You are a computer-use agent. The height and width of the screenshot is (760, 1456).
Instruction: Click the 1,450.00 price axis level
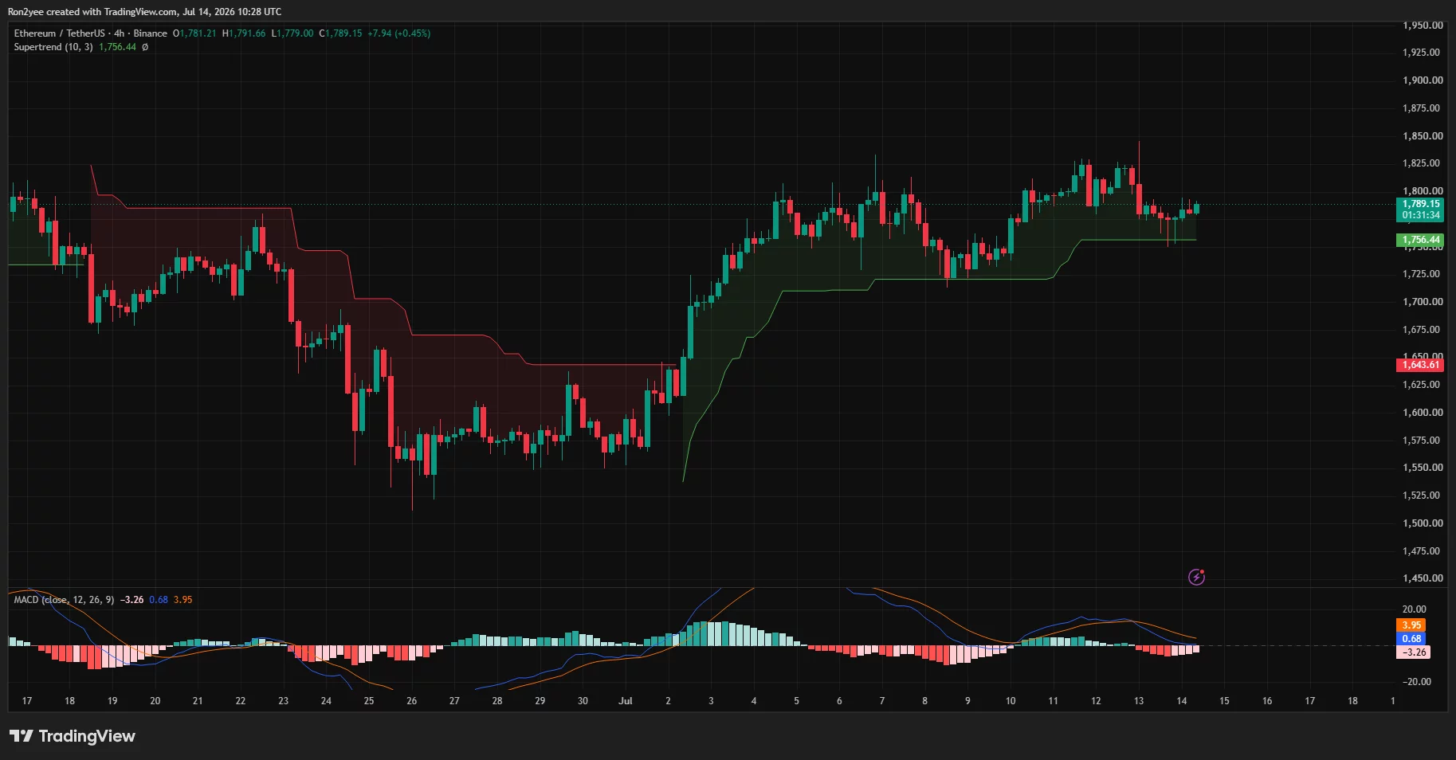pos(1423,578)
